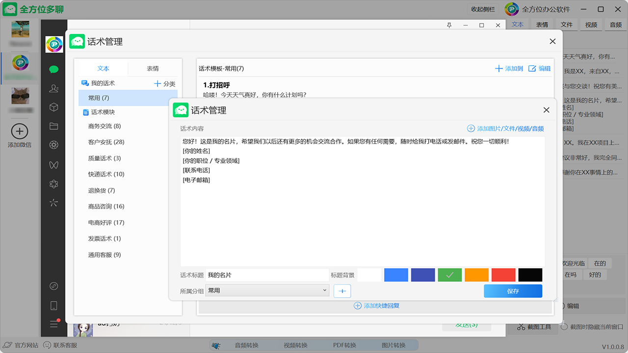Viewport: 628px width, 353px height.
Task: Open the chat messages sidebar icon
Action: [54, 70]
